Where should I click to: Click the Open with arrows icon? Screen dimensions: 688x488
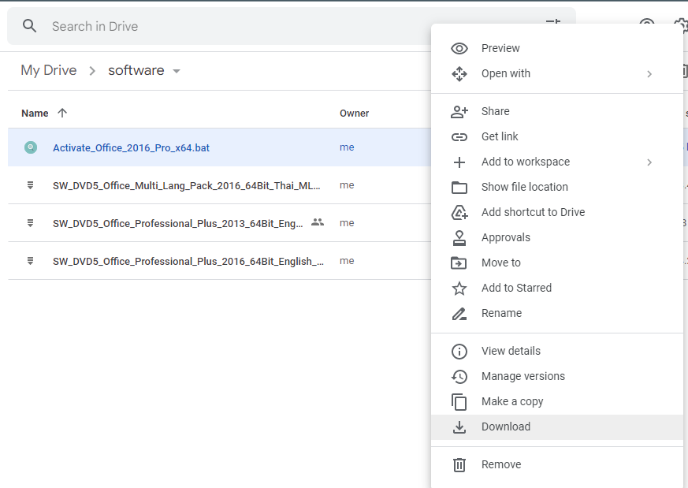pos(459,74)
